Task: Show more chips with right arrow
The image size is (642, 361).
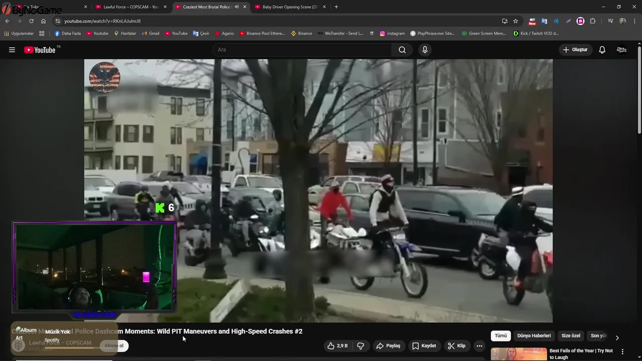Action: [617, 337]
